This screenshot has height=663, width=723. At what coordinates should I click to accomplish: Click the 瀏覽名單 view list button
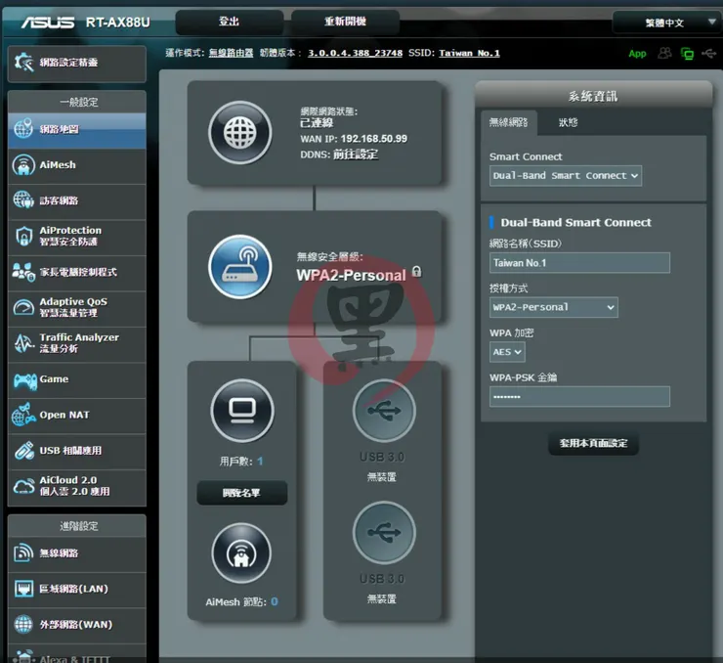241,493
